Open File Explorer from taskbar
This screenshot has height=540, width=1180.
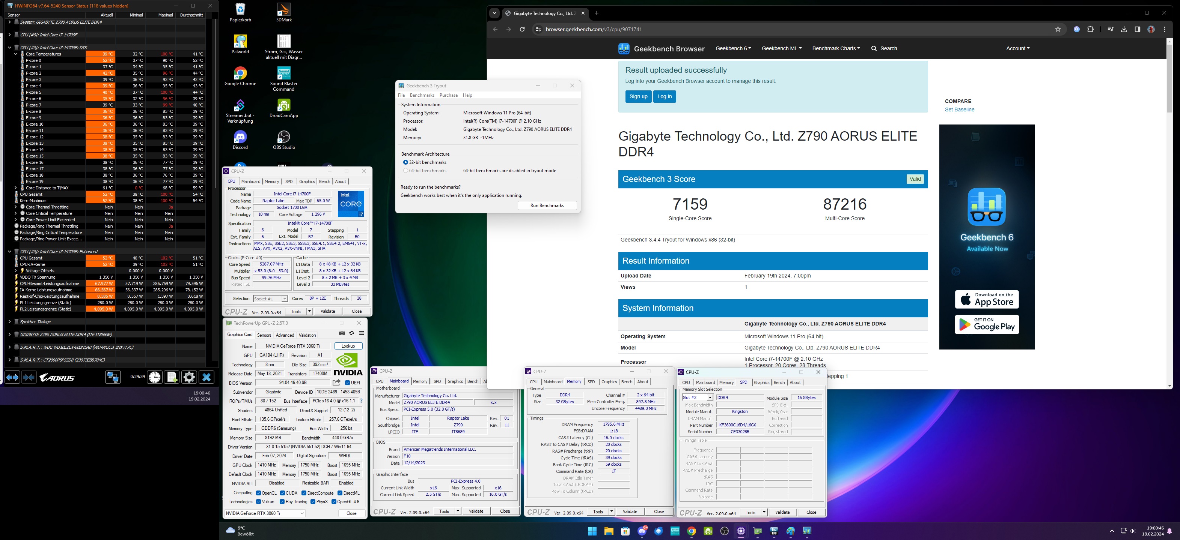pyautogui.click(x=609, y=531)
